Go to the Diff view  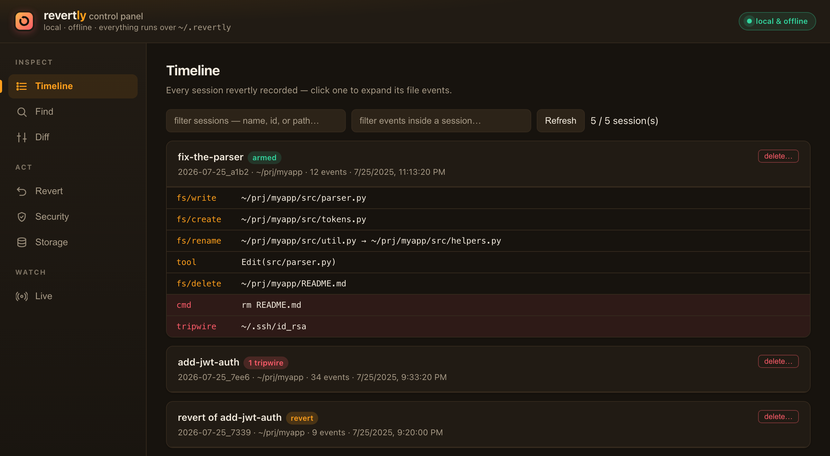point(73,137)
